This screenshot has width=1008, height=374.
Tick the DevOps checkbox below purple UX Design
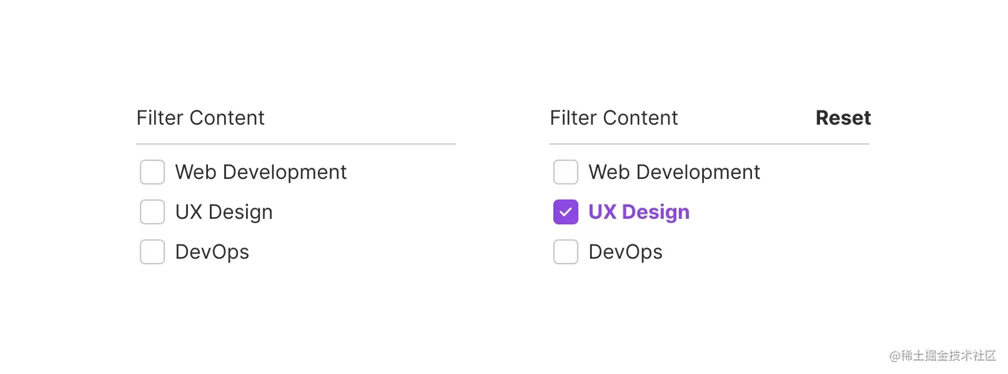point(565,252)
